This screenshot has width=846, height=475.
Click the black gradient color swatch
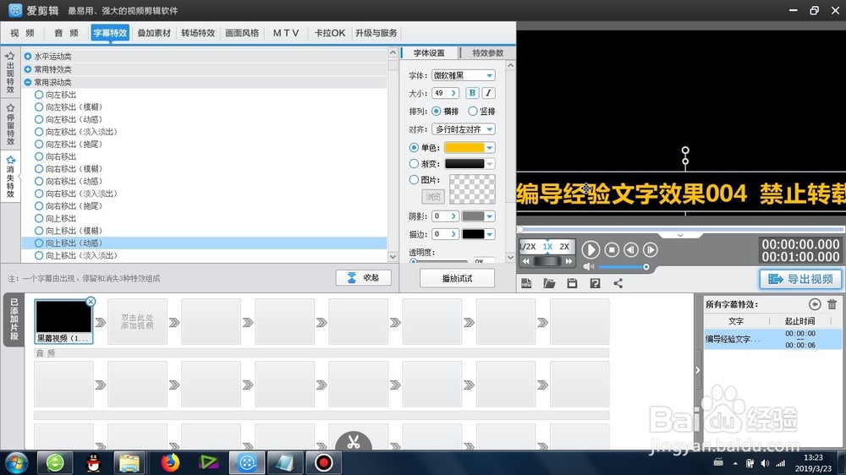point(464,164)
